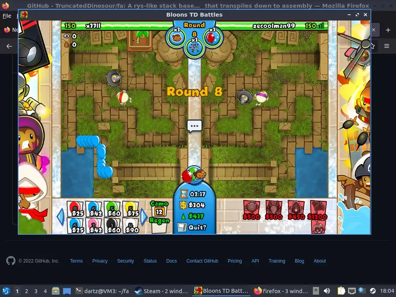
Task: Send the white bloon pack for $90
Action: point(131,225)
